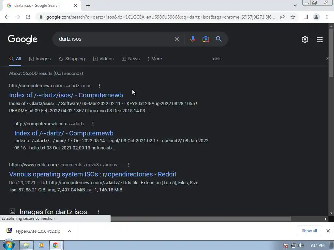
Task: Click the volume speaker tray icon
Action: coord(301,245)
